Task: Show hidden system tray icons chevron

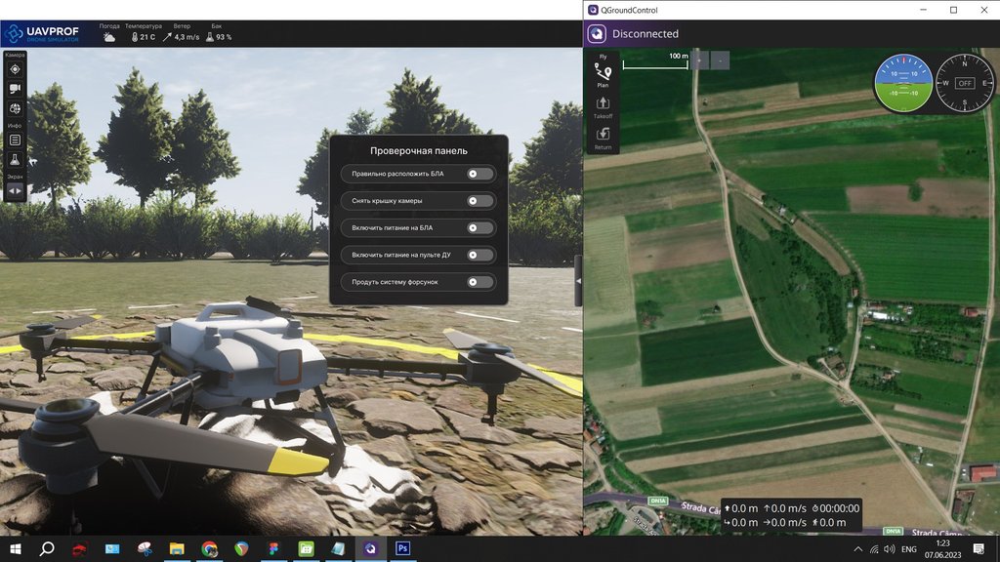Action: point(857,548)
